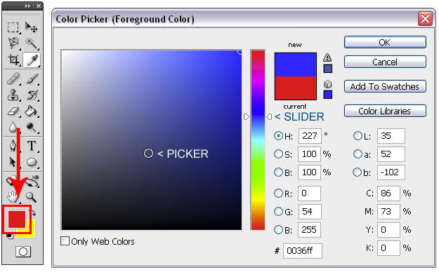Select the R red radio button
Image resolution: width=439 pixels, height=272 pixels.
(x=278, y=193)
